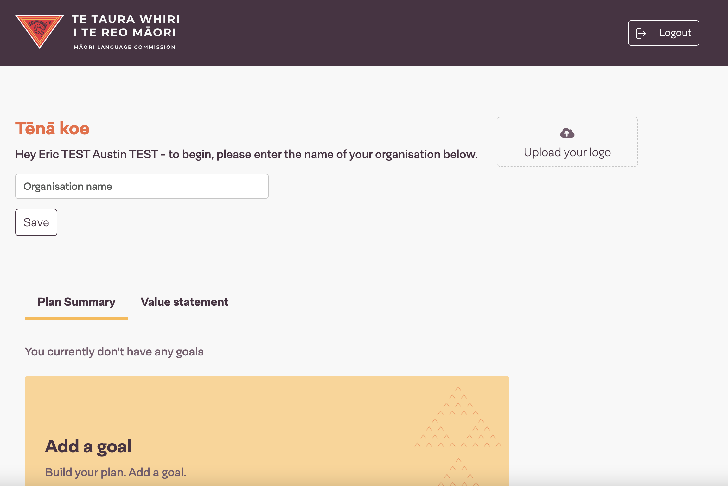Click the "You currently don't have any goals" message

tap(114, 352)
